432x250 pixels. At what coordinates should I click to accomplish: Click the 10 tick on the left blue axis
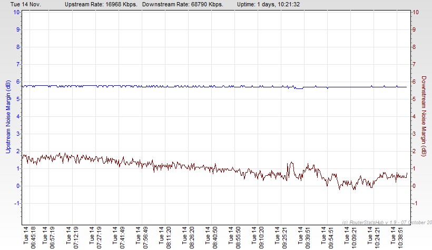[16, 12]
